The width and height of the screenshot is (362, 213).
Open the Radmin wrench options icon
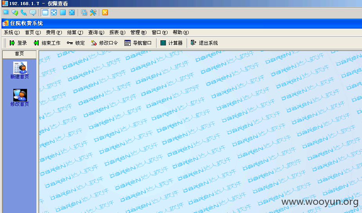point(93,13)
